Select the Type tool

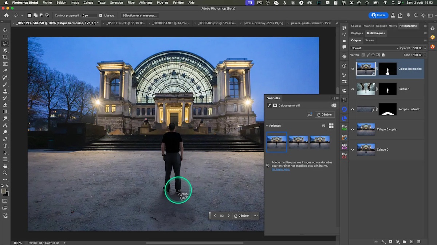[x=5, y=146]
